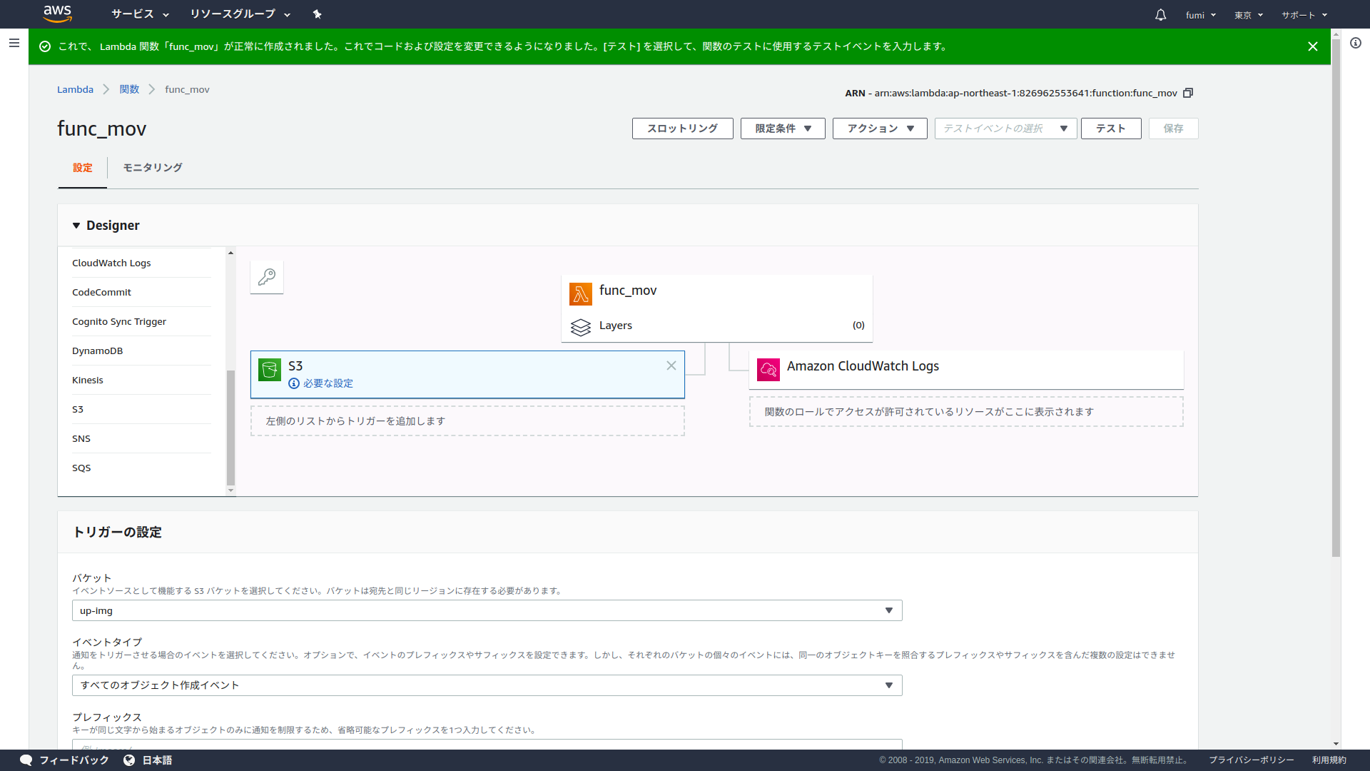Screen dimensions: 1370x771
Task: Copy the function ARN using the copy icon
Action: click(x=1188, y=93)
